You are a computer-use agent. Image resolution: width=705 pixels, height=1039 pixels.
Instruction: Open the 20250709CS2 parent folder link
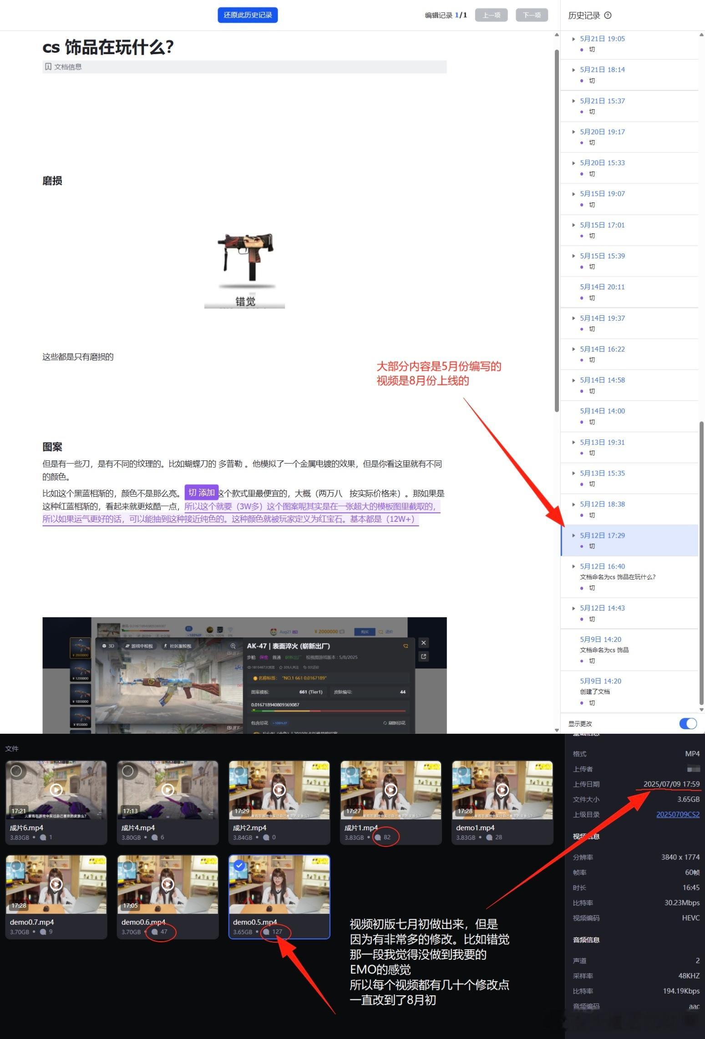pos(678,814)
